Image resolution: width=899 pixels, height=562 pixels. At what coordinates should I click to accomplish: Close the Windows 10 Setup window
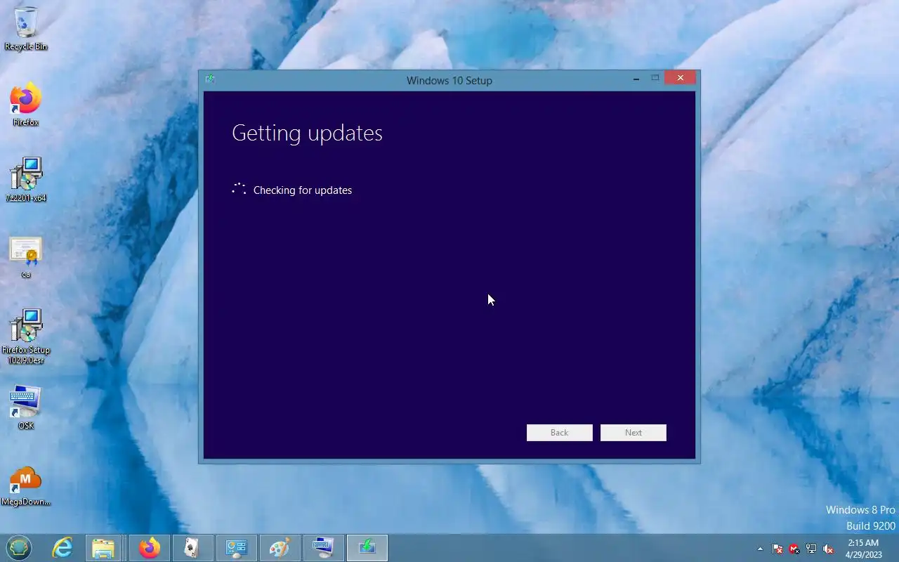680,78
